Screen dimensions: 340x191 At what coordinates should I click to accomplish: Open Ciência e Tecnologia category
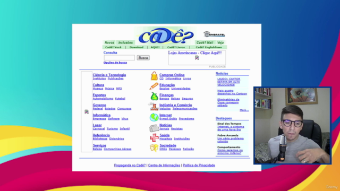pos(109,75)
